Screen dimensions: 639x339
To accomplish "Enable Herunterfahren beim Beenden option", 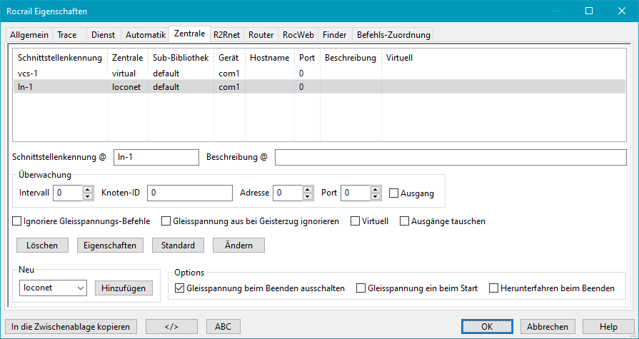I will coord(494,288).
